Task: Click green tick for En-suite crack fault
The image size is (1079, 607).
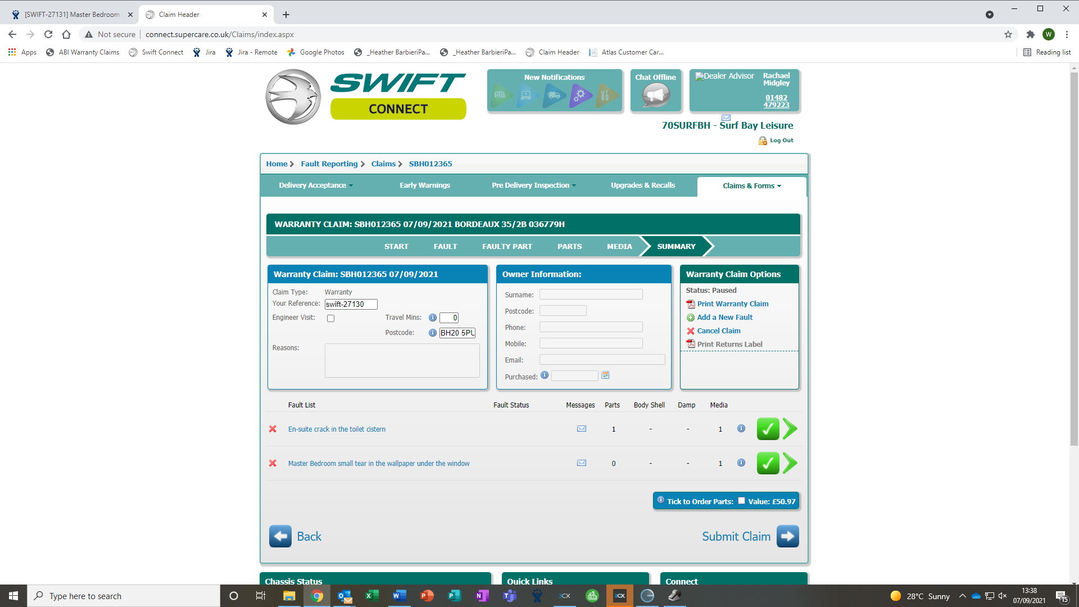Action: pyautogui.click(x=768, y=429)
